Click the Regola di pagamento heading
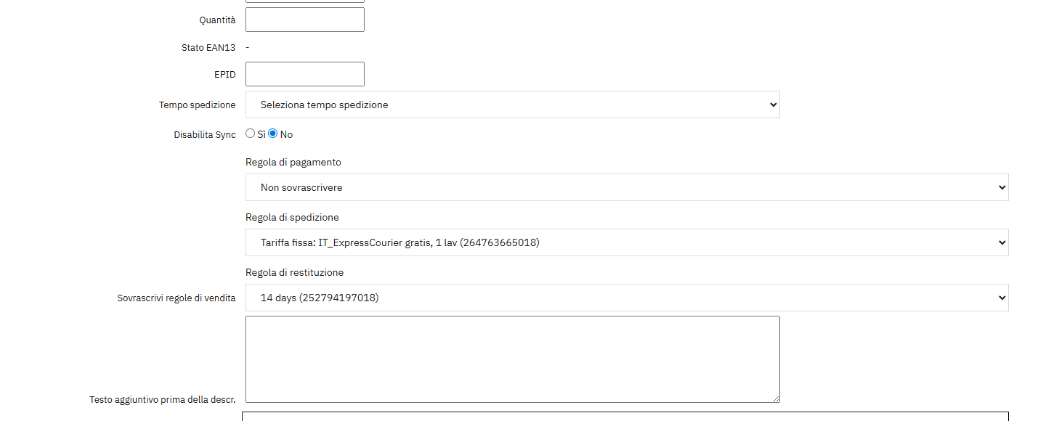 [293, 163]
